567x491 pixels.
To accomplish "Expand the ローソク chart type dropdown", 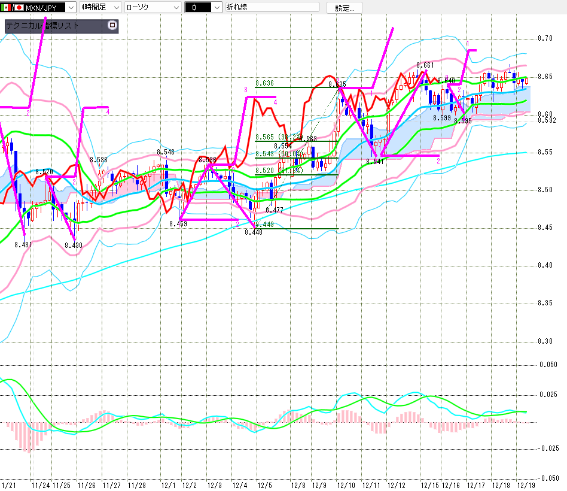I will [175, 7].
